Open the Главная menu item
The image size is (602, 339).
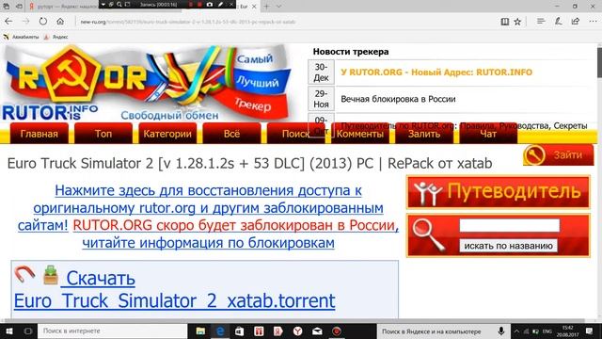40,134
